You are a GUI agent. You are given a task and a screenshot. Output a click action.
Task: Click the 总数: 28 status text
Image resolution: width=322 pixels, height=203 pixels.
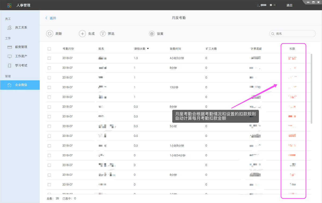[53, 198]
